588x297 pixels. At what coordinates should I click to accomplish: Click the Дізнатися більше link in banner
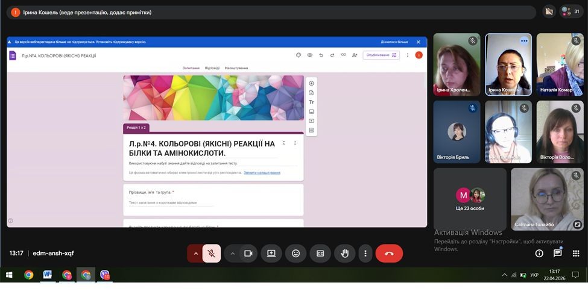point(394,42)
